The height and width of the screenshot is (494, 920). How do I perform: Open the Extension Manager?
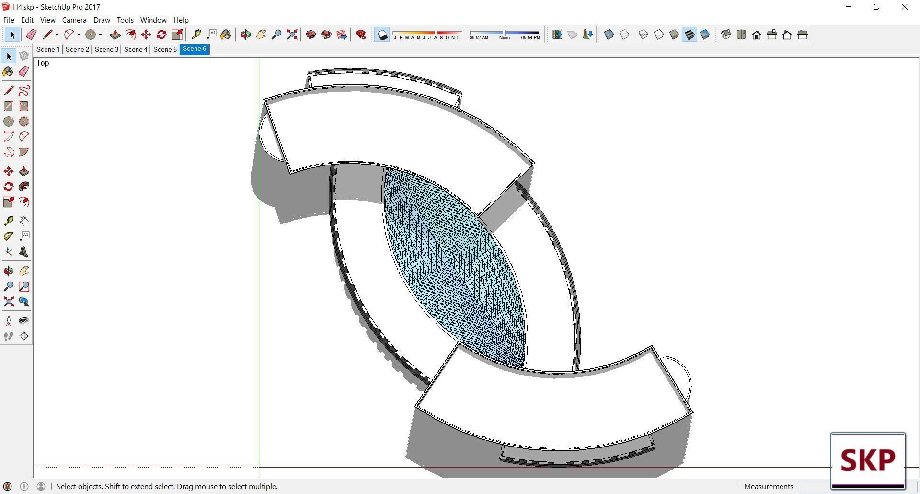[x=361, y=35]
